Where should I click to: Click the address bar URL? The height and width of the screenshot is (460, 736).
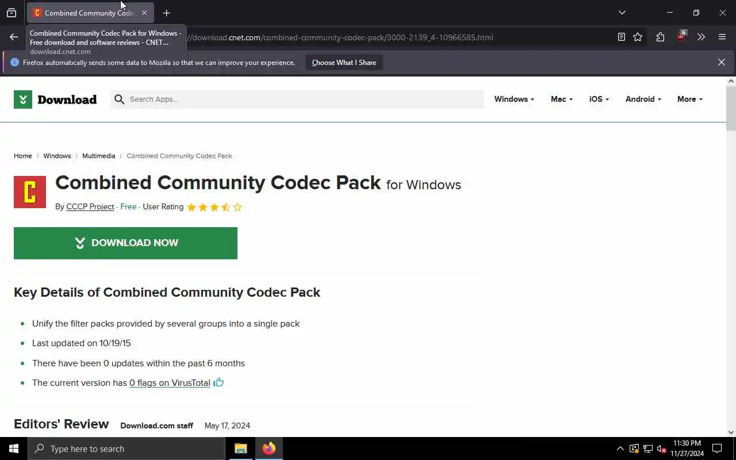(342, 37)
